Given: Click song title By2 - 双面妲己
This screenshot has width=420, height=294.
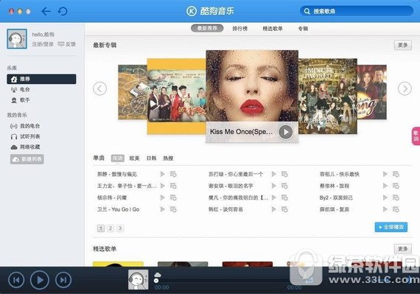Looking at the screenshot, I should pos(336,197).
